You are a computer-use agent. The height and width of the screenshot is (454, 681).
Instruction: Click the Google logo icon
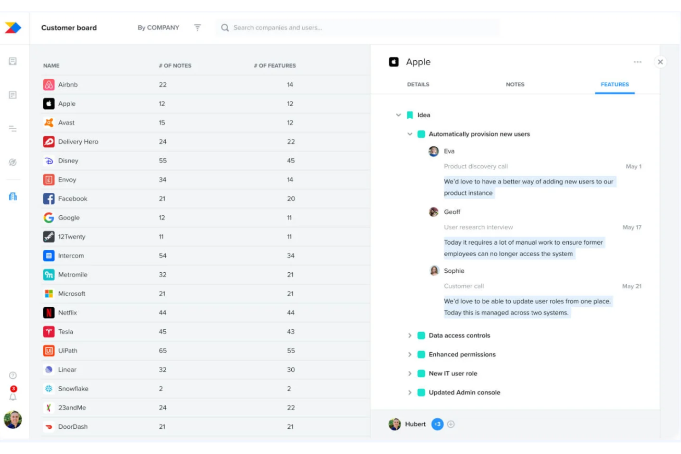pos(49,218)
